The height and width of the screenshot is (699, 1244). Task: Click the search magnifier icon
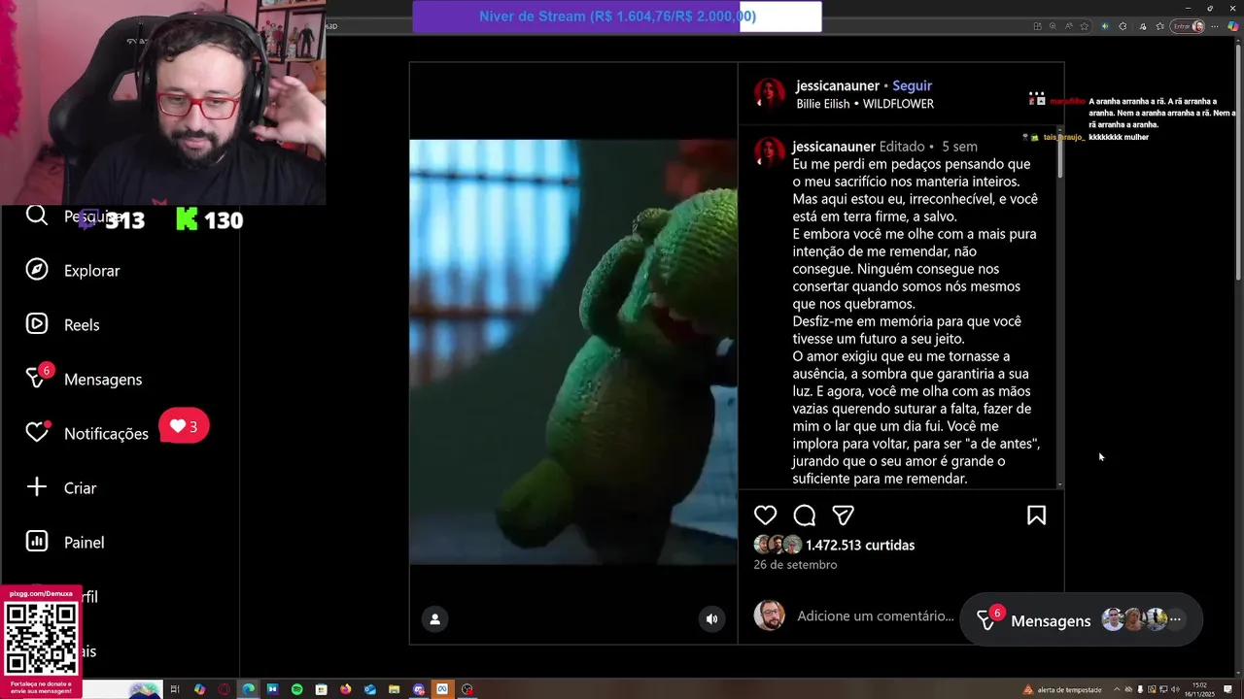pos(37,216)
